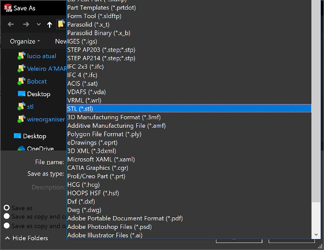Image resolution: width=324 pixels, height=250 pixels.
Task: Choose VRML (*.wrl) file type
Action: [x=189, y=100]
